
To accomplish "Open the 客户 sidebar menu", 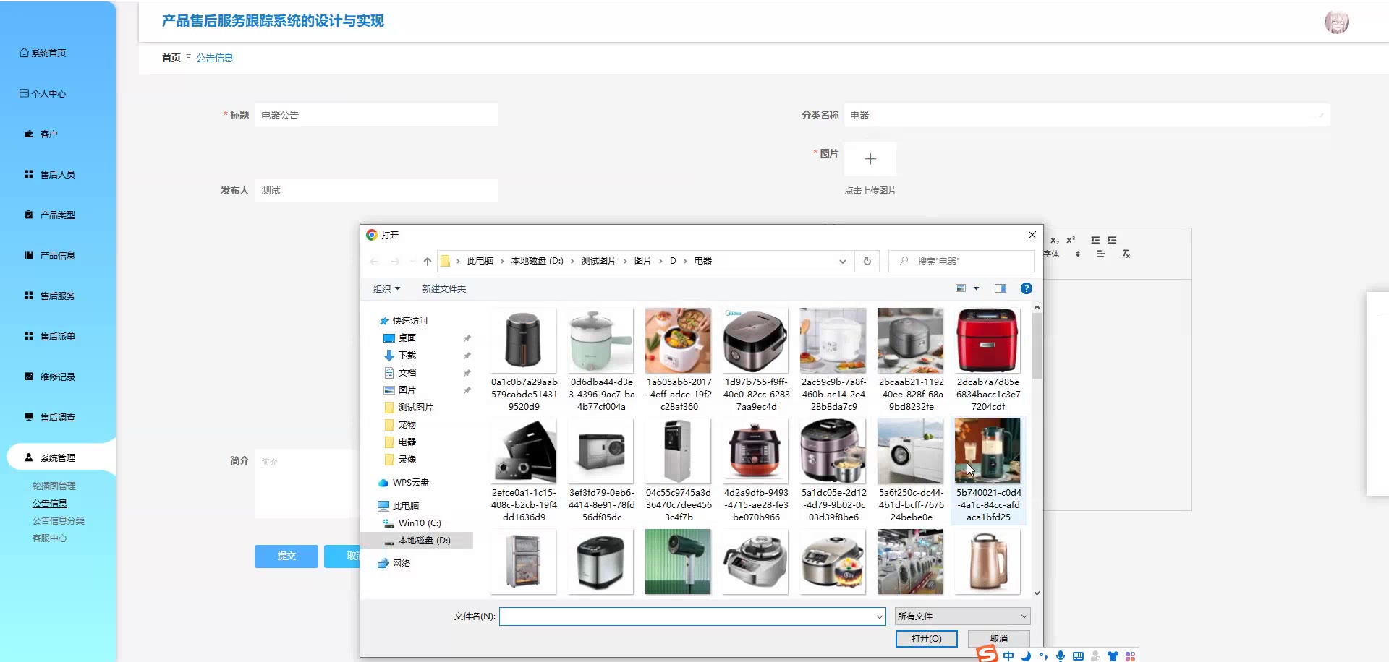I will (x=41, y=134).
